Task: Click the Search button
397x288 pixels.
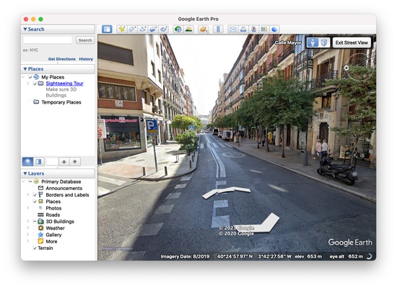Action: tap(85, 40)
